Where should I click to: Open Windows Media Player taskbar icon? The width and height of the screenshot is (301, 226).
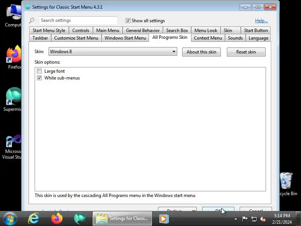tap(164, 219)
